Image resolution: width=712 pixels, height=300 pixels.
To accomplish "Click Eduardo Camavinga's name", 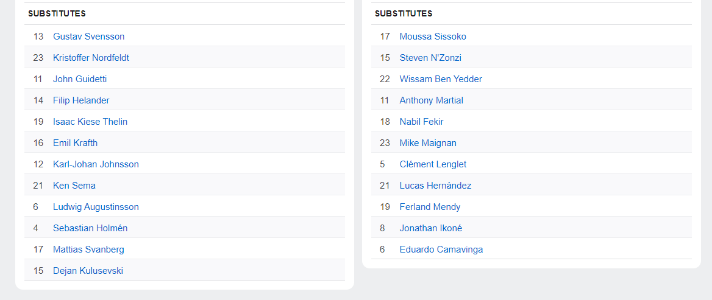I will (441, 249).
